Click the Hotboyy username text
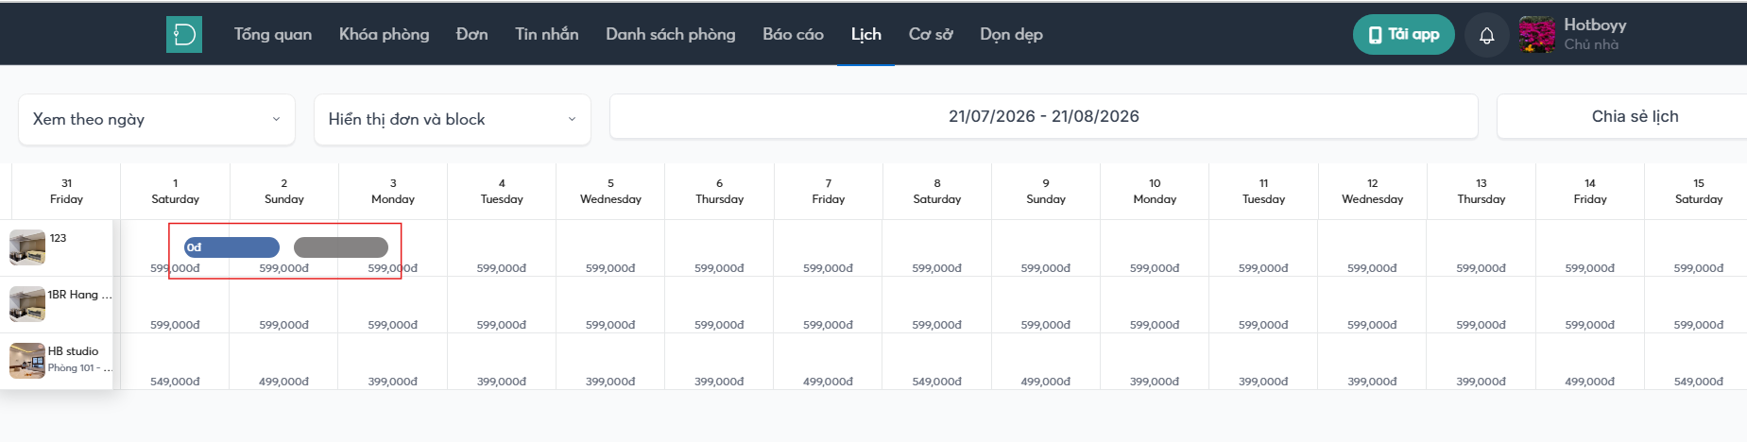1747x442 pixels. pyautogui.click(x=1595, y=25)
